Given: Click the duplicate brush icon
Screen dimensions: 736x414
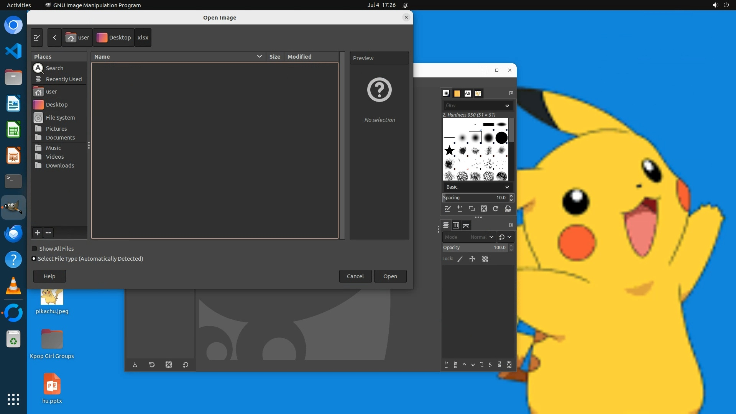Looking at the screenshot, I should pyautogui.click(x=472, y=209).
